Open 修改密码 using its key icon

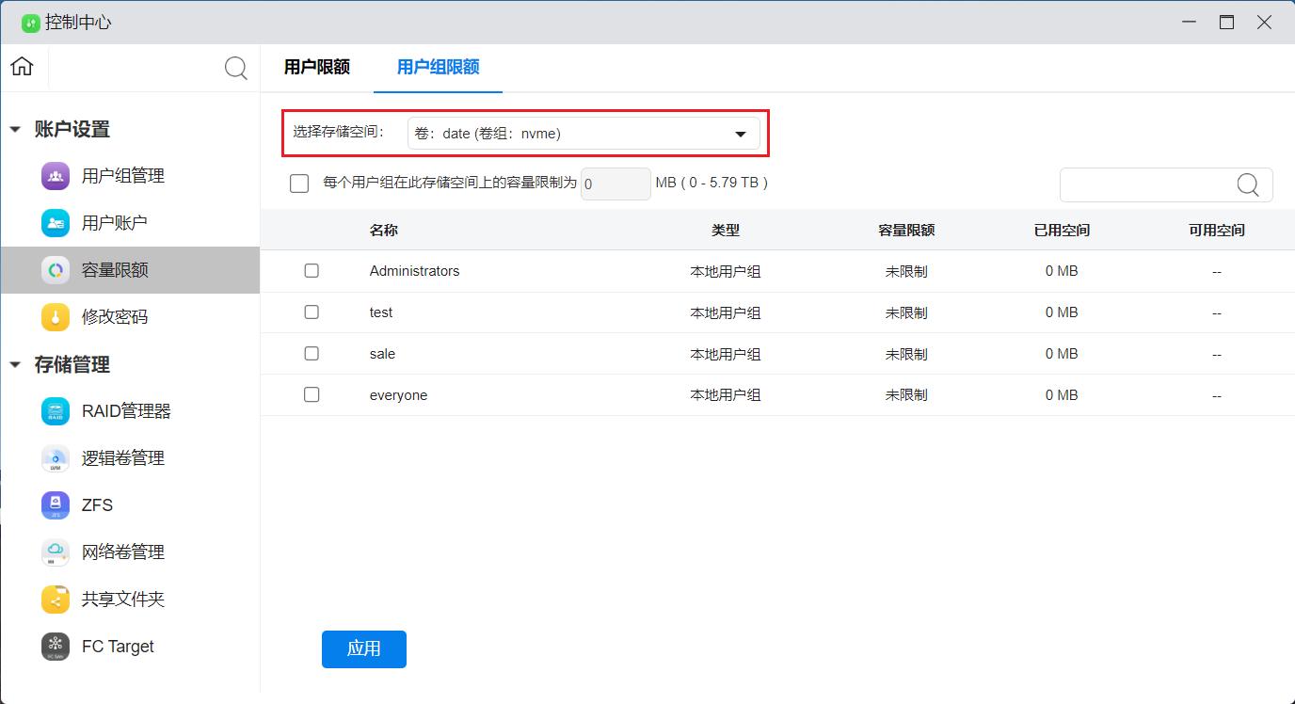point(55,316)
